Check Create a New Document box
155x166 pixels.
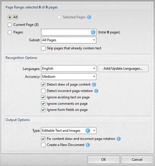click(x=43, y=145)
